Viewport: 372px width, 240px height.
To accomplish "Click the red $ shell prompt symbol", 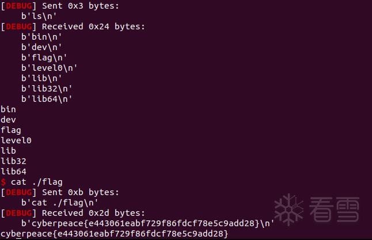I will [x=3, y=182].
